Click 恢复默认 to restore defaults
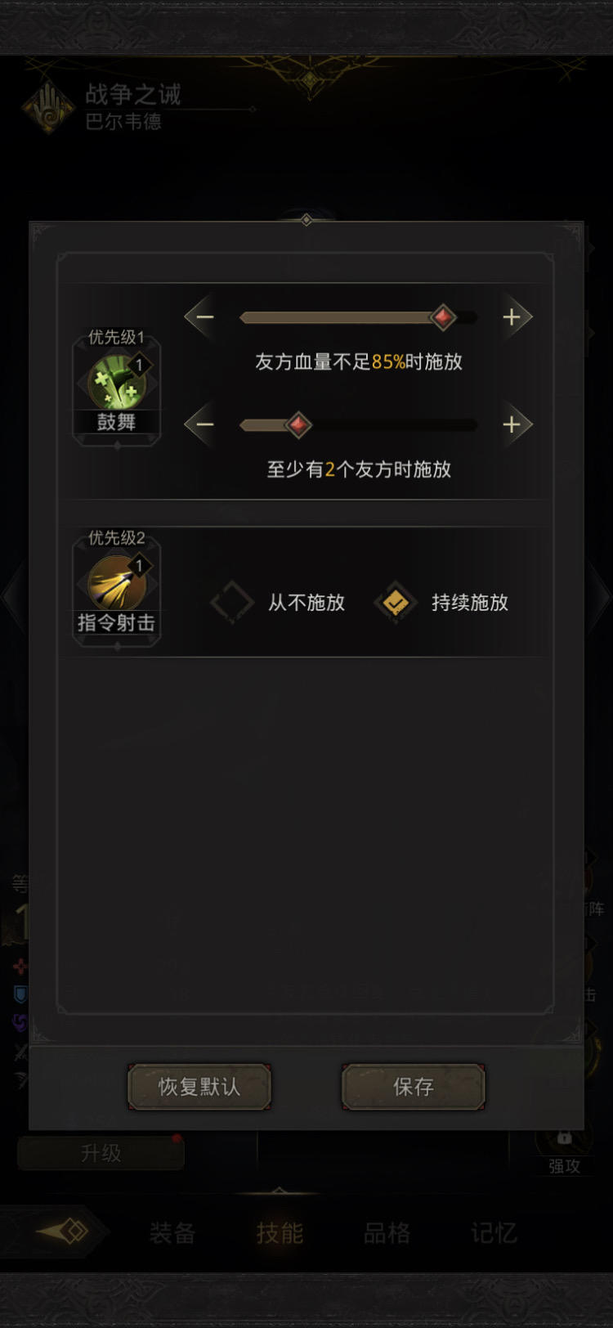Image resolution: width=613 pixels, height=1328 pixels. pyautogui.click(x=199, y=1087)
